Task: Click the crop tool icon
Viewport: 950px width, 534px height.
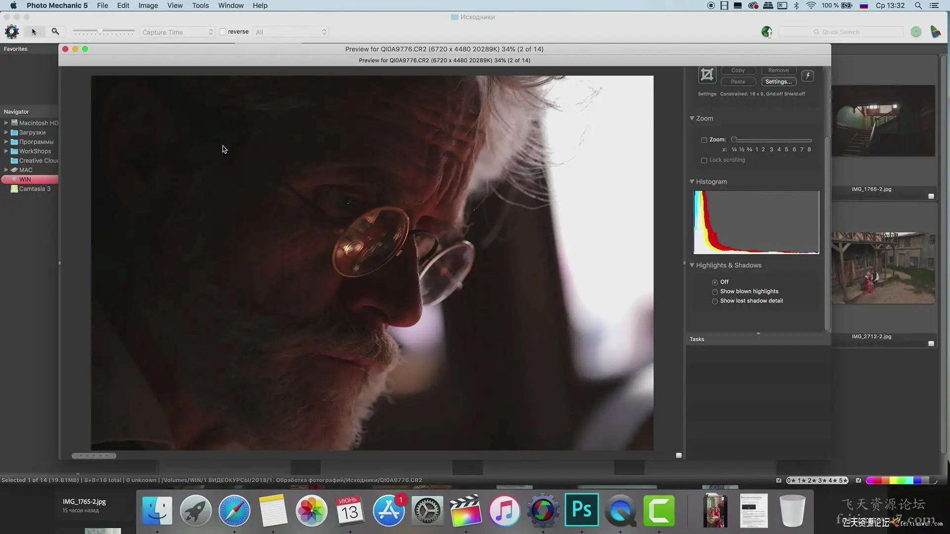Action: coord(707,75)
